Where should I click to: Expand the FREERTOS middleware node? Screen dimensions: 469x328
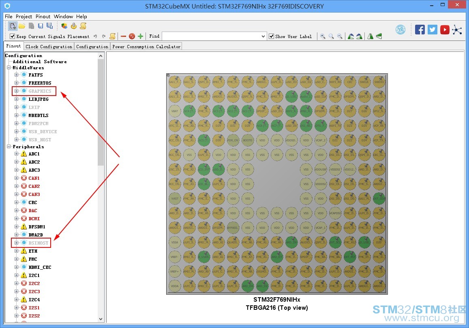pos(17,83)
